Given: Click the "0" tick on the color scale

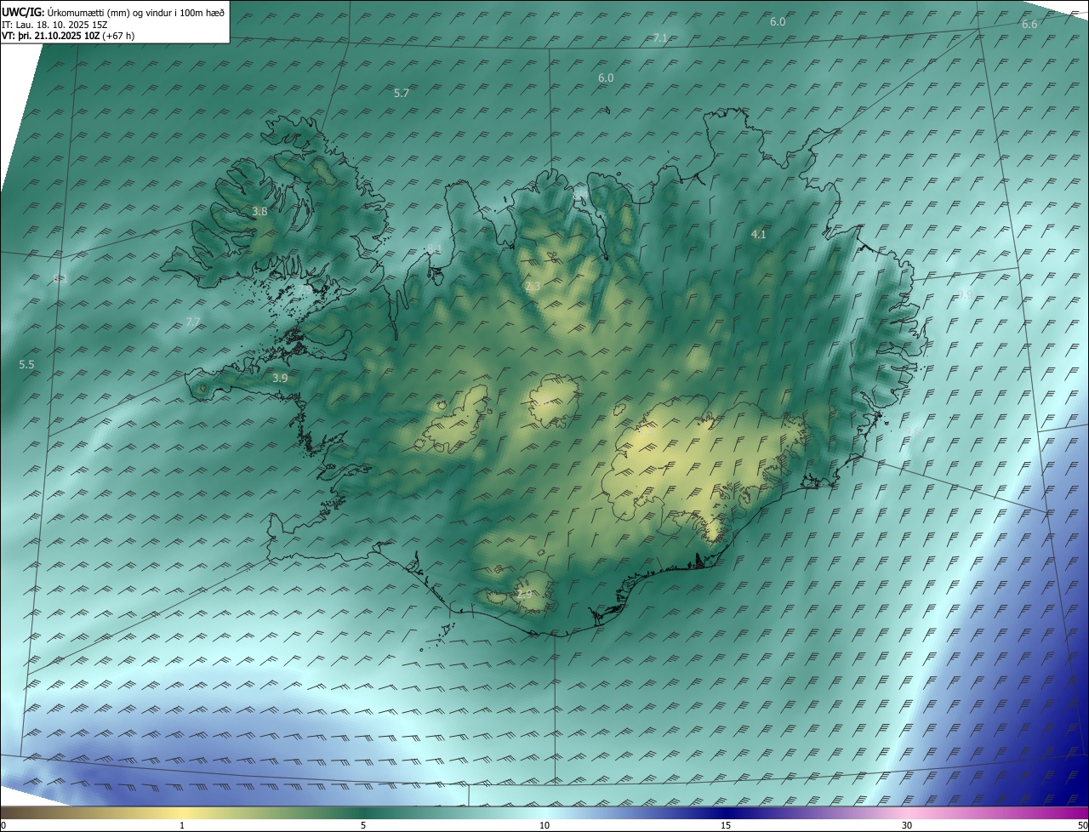Looking at the screenshot, I should pyautogui.click(x=3, y=826).
